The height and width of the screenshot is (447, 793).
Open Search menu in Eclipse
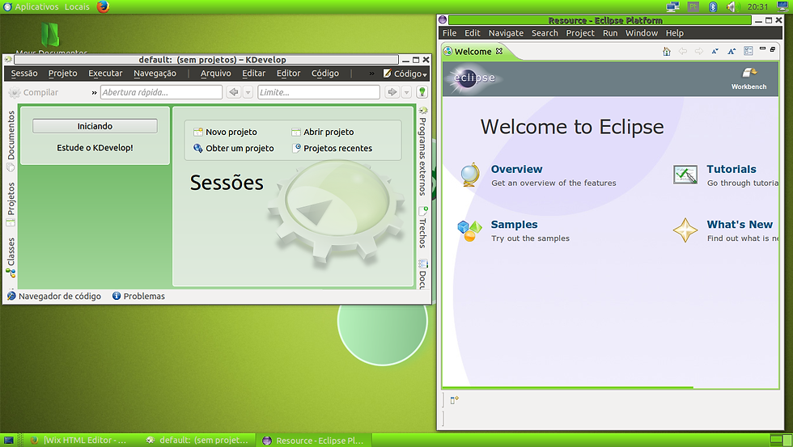(545, 33)
